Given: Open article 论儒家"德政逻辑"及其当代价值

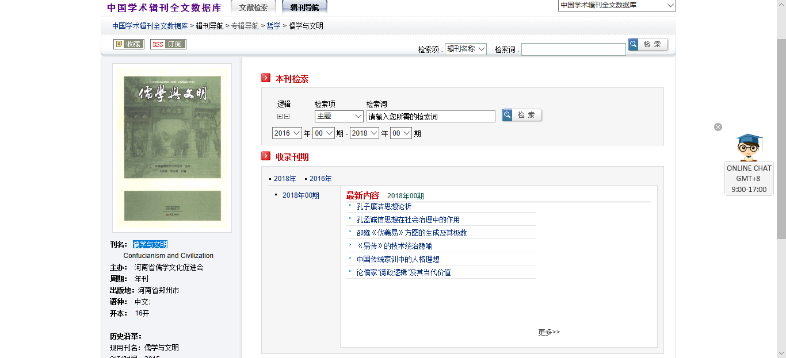Looking at the screenshot, I should pyautogui.click(x=403, y=272).
